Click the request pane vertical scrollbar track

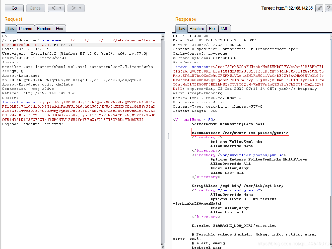pyautogui.click(x=163, y=142)
